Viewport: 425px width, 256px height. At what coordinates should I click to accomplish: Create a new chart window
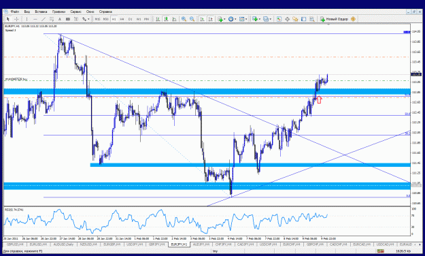(x=255, y=19)
